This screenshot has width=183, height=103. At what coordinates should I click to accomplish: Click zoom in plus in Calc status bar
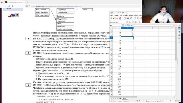coord(175,101)
